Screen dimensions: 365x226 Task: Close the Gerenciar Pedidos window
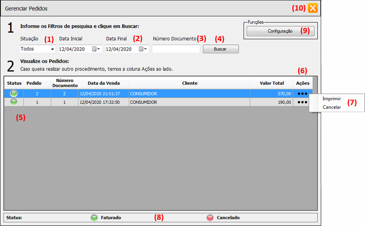point(313,8)
